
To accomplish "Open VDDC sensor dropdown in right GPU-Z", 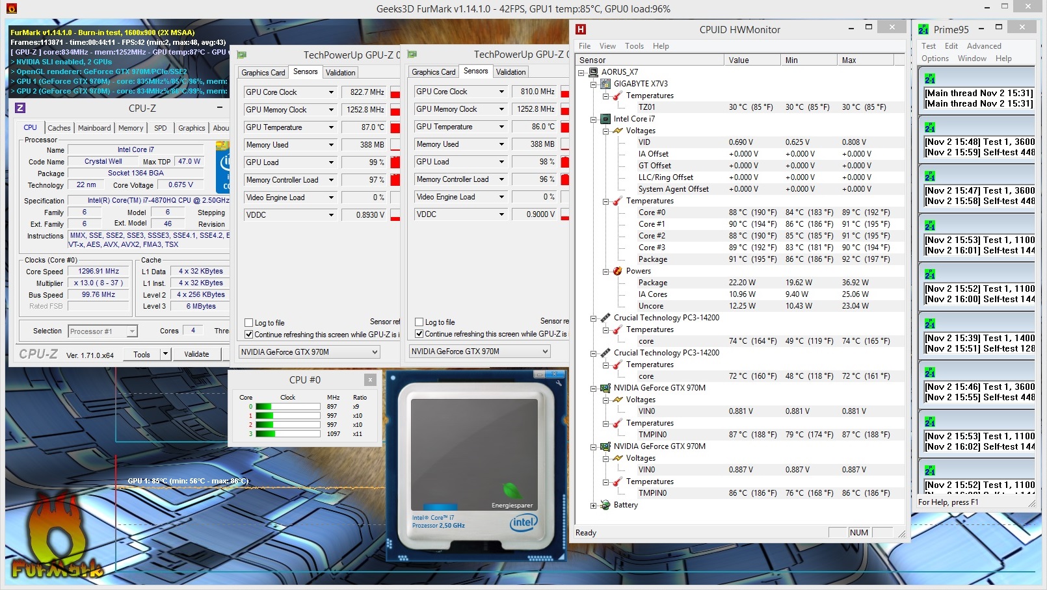I will [x=501, y=214].
